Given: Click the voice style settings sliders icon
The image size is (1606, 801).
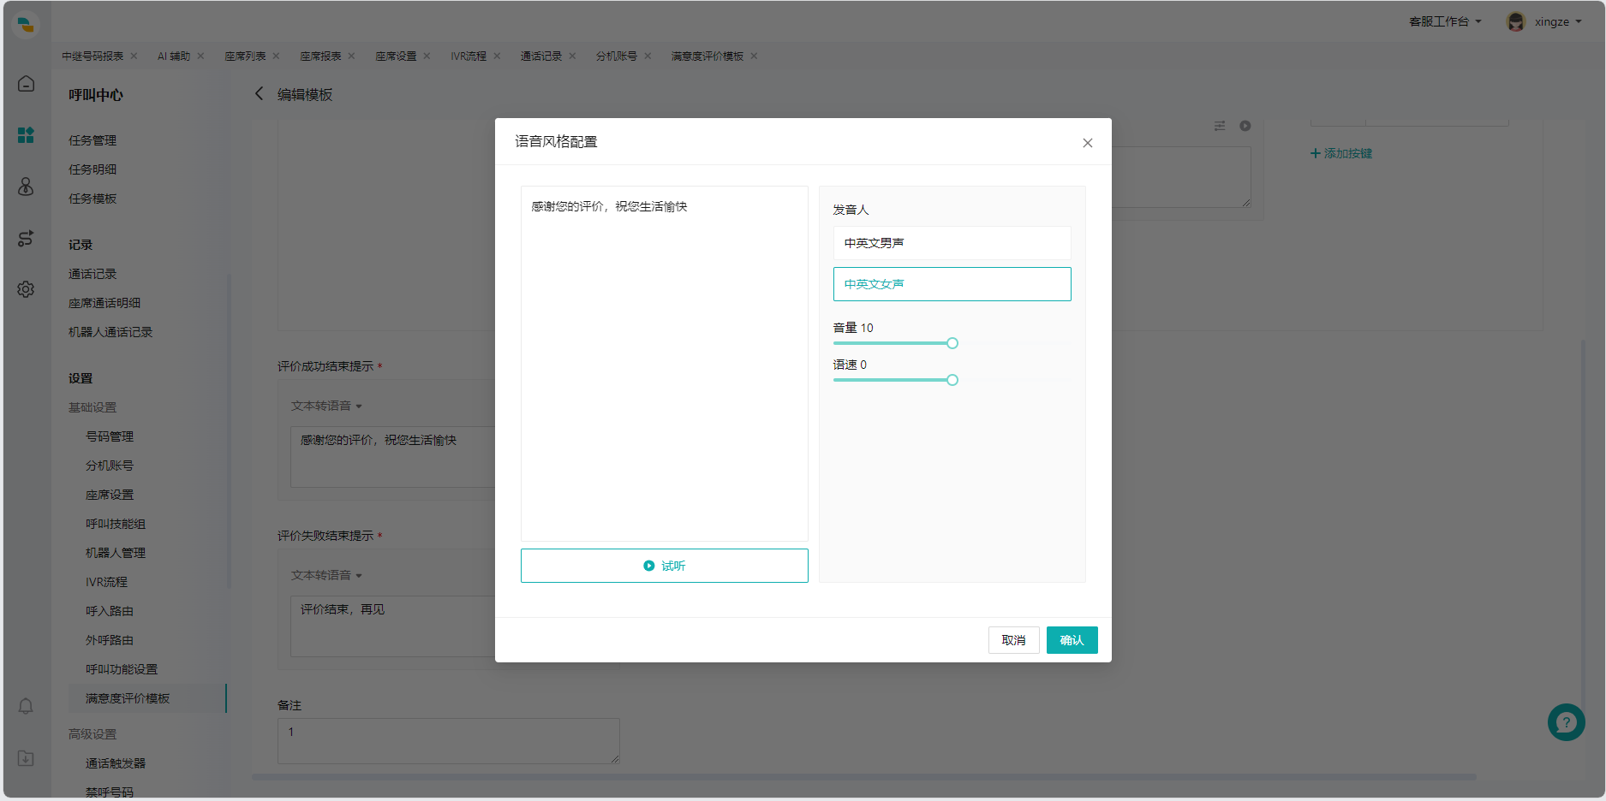Looking at the screenshot, I should pos(1220,126).
